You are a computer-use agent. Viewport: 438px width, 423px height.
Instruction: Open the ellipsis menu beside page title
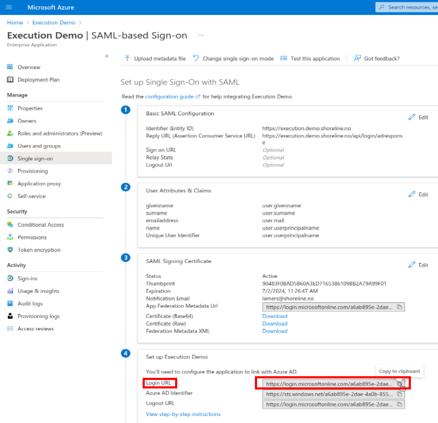pos(201,36)
